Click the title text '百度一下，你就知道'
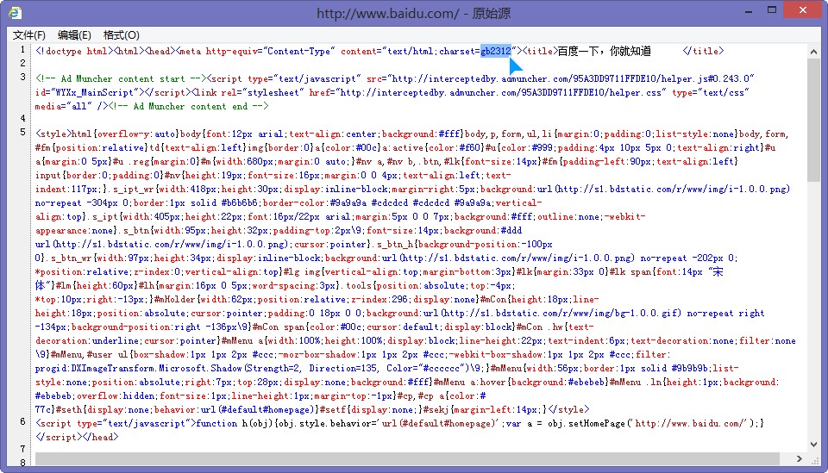828x473 pixels. 604,51
